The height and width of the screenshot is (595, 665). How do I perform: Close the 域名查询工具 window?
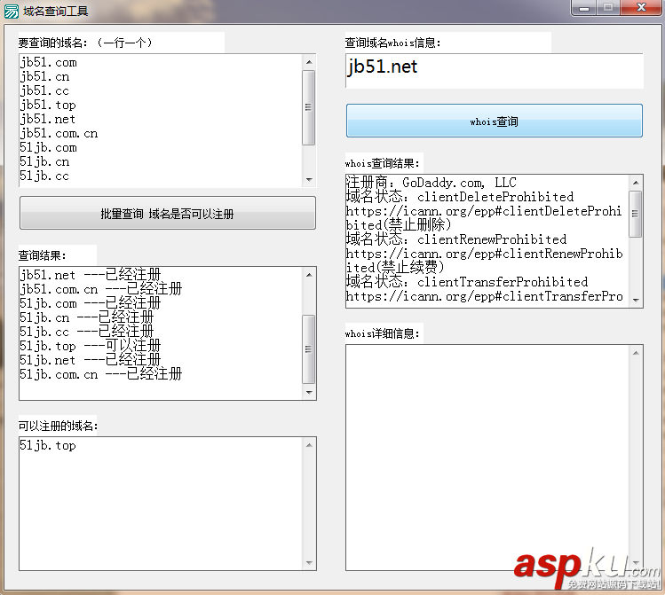[641, 8]
